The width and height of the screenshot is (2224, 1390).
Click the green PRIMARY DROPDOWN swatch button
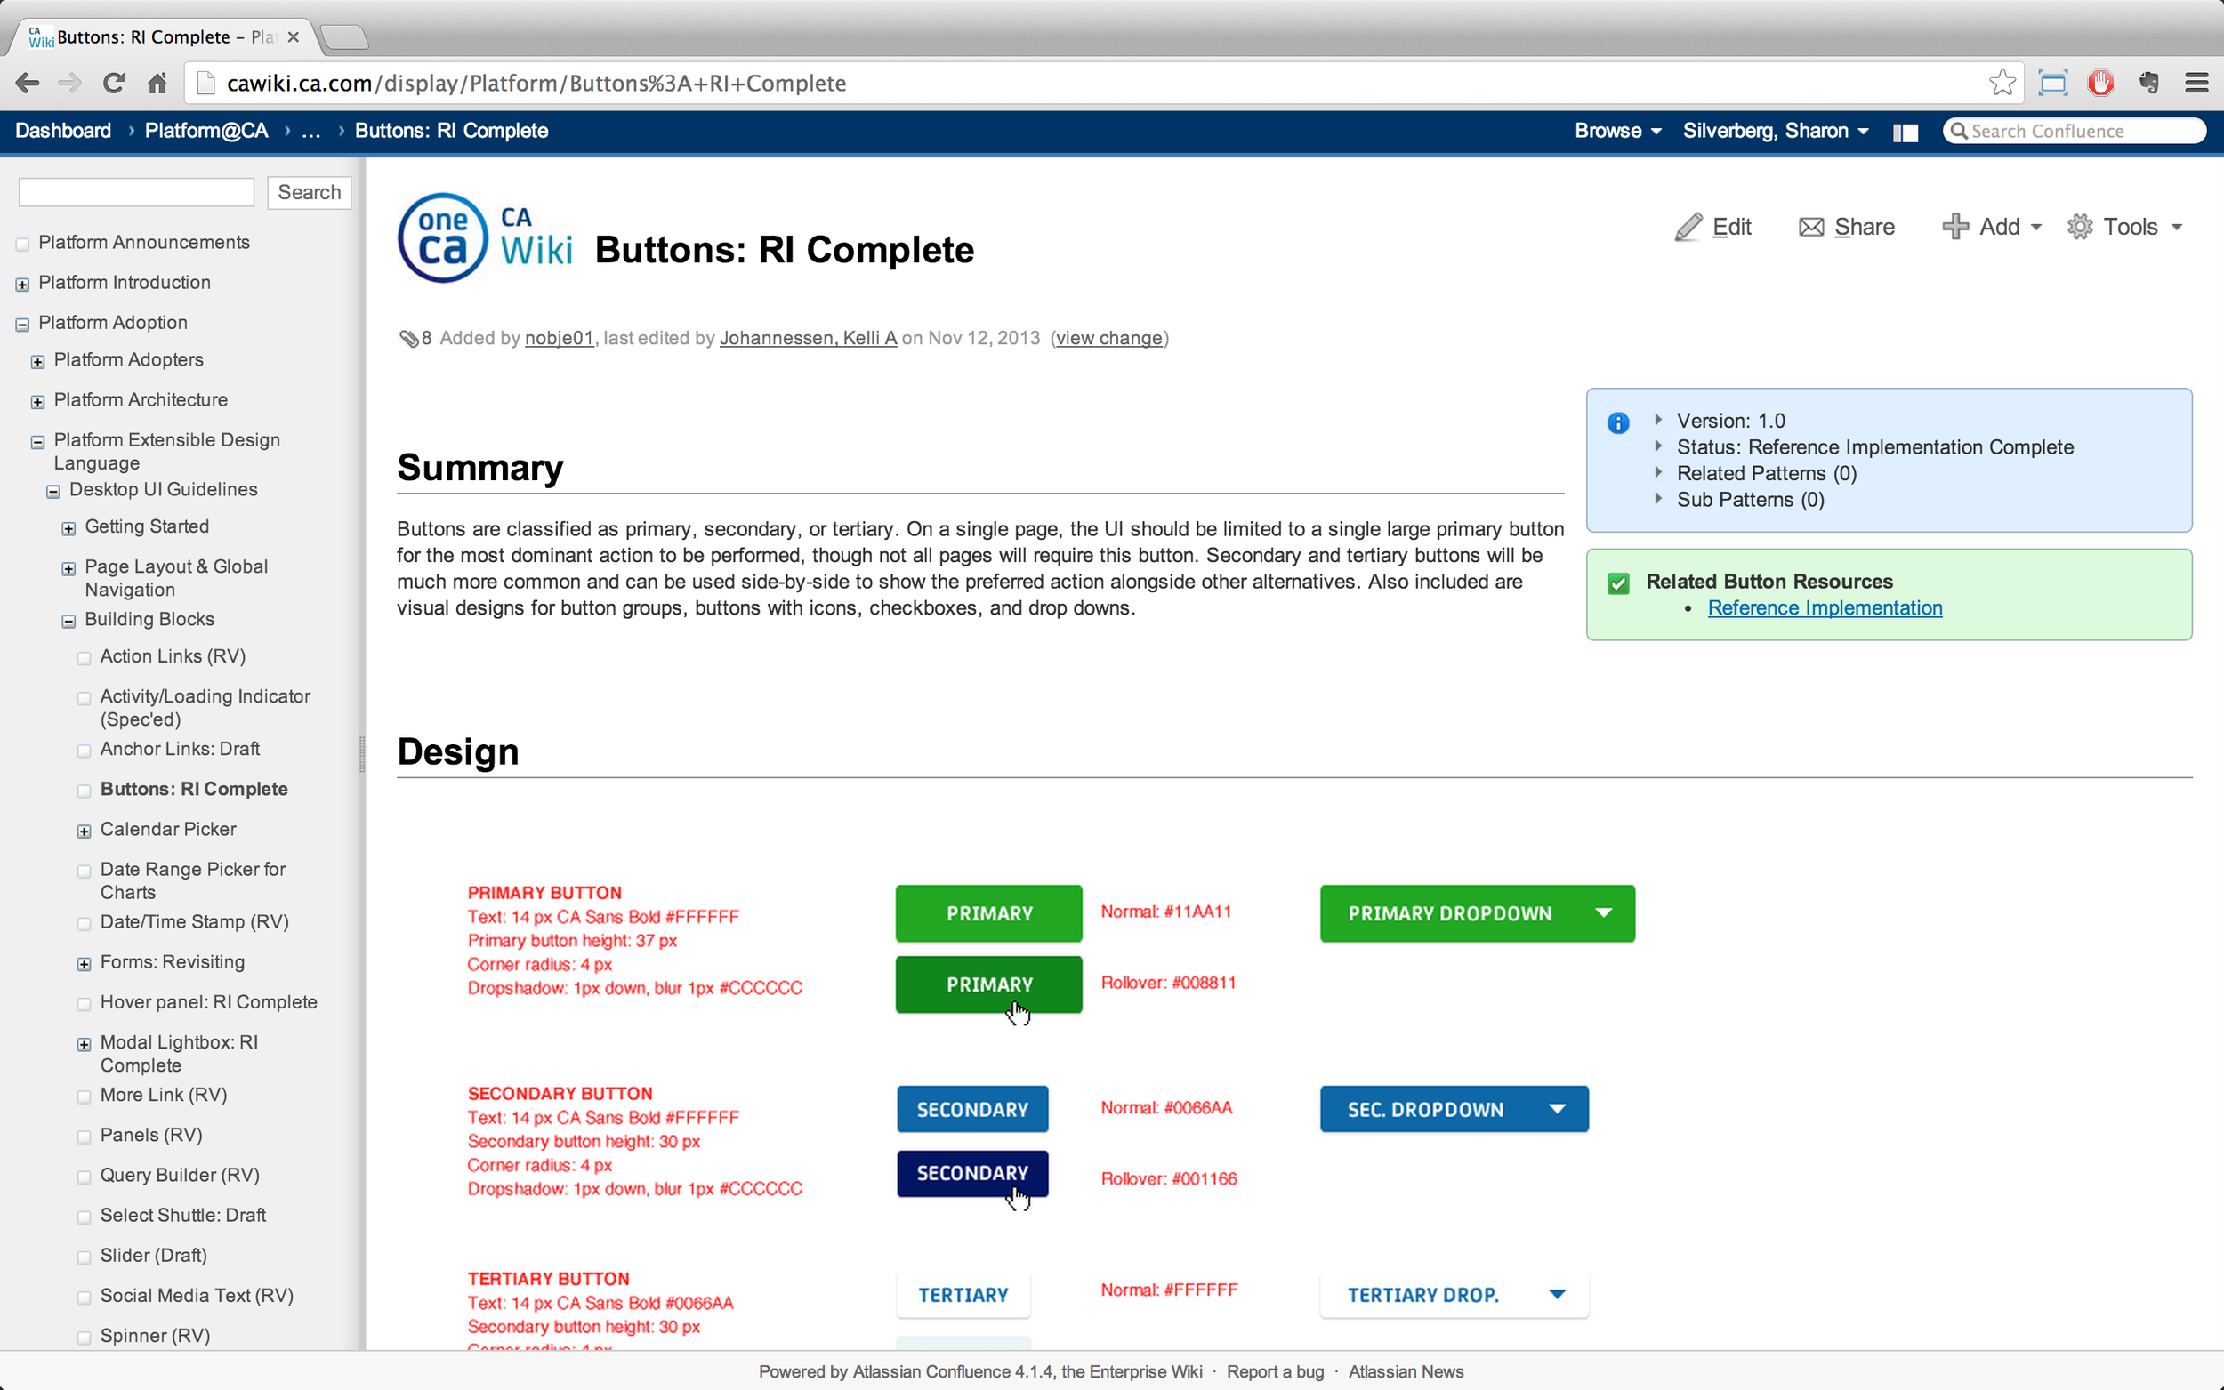tap(1477, 912)
